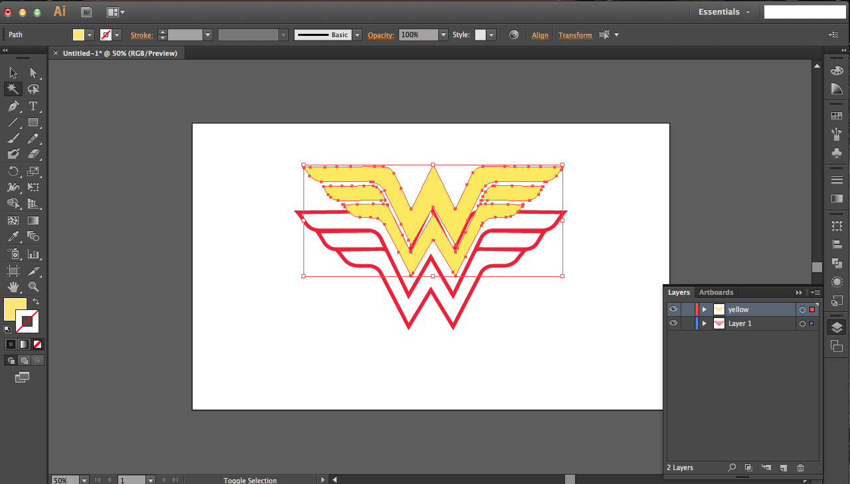Select the Zoom tool
The width and height of the screenshot is (850, 484).
coord(33,287)
